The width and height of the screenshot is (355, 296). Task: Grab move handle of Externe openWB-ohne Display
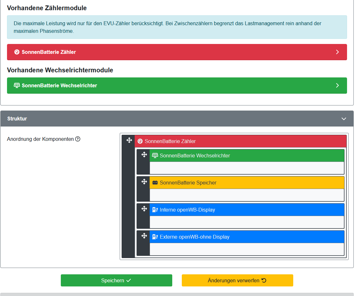pos(144,236)
